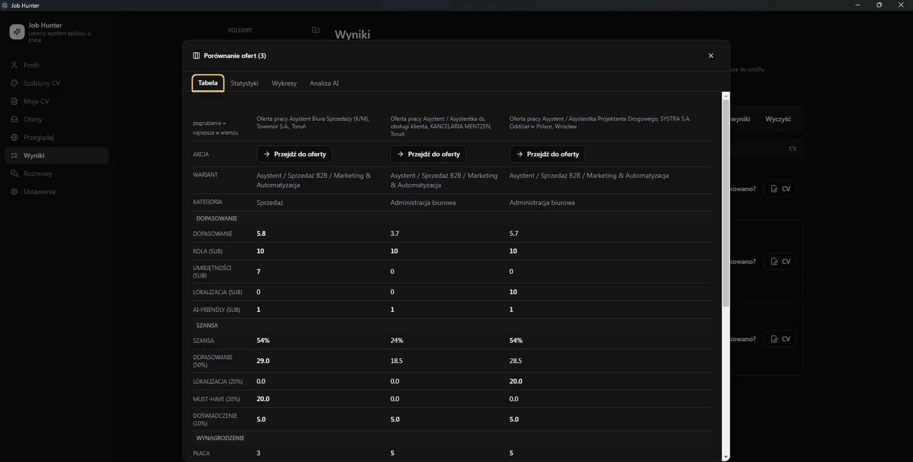Select the Moje CV document icon
913x462 pixels.
coord(14,101)
